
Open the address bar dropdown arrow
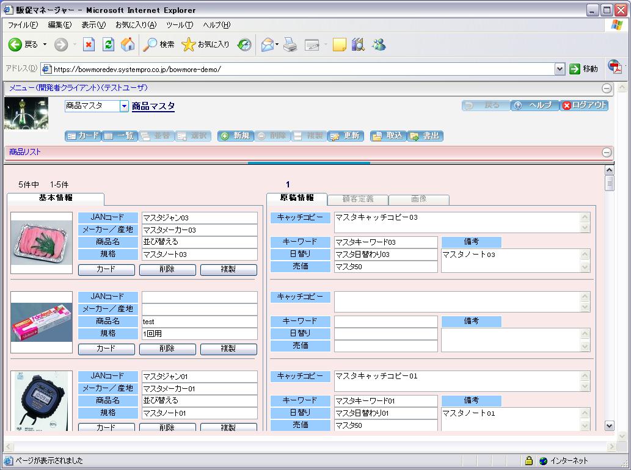click(560, 70)
